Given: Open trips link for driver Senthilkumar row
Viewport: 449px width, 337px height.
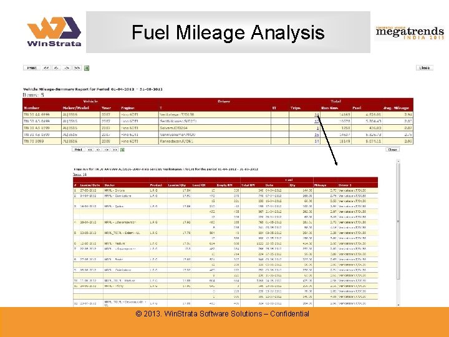Looking at the screenshot, I should coord(316,121).
